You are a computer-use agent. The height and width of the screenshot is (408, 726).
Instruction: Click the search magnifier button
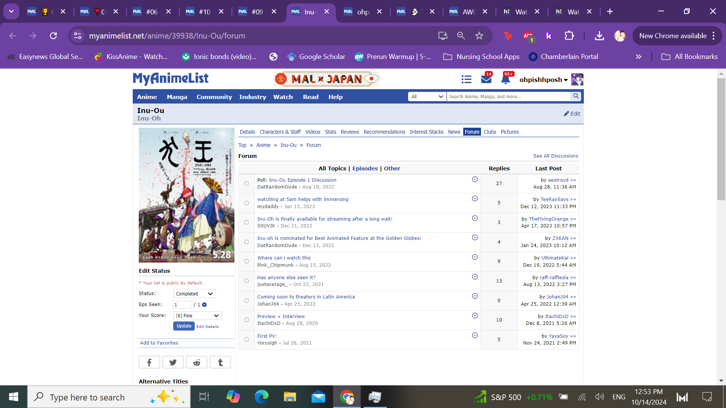[x=576, y=96]
